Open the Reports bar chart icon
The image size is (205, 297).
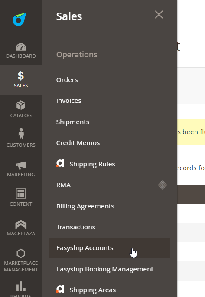pos(21,286)
